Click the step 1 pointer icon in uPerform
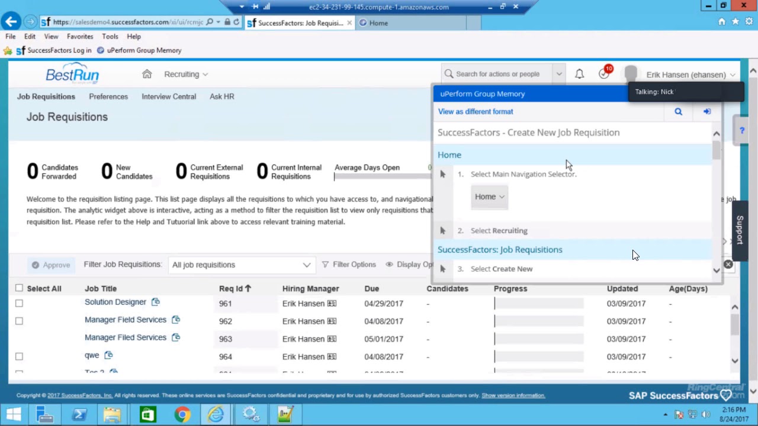Viewport: 758px width, 426px height. (442, 174)
